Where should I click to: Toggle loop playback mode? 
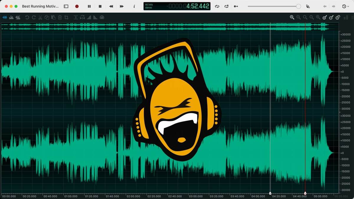217,6
